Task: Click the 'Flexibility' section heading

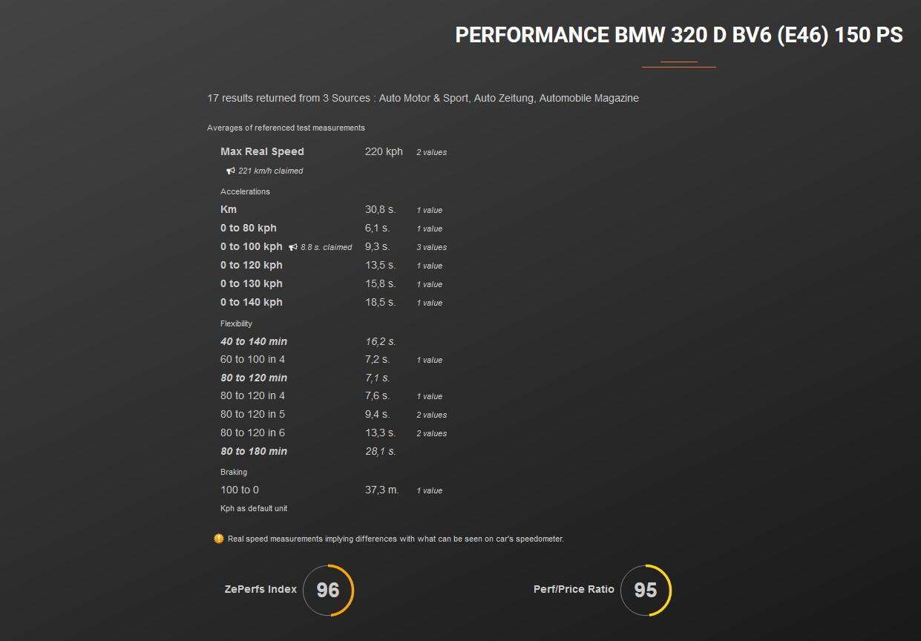Action: coord(236,323)
